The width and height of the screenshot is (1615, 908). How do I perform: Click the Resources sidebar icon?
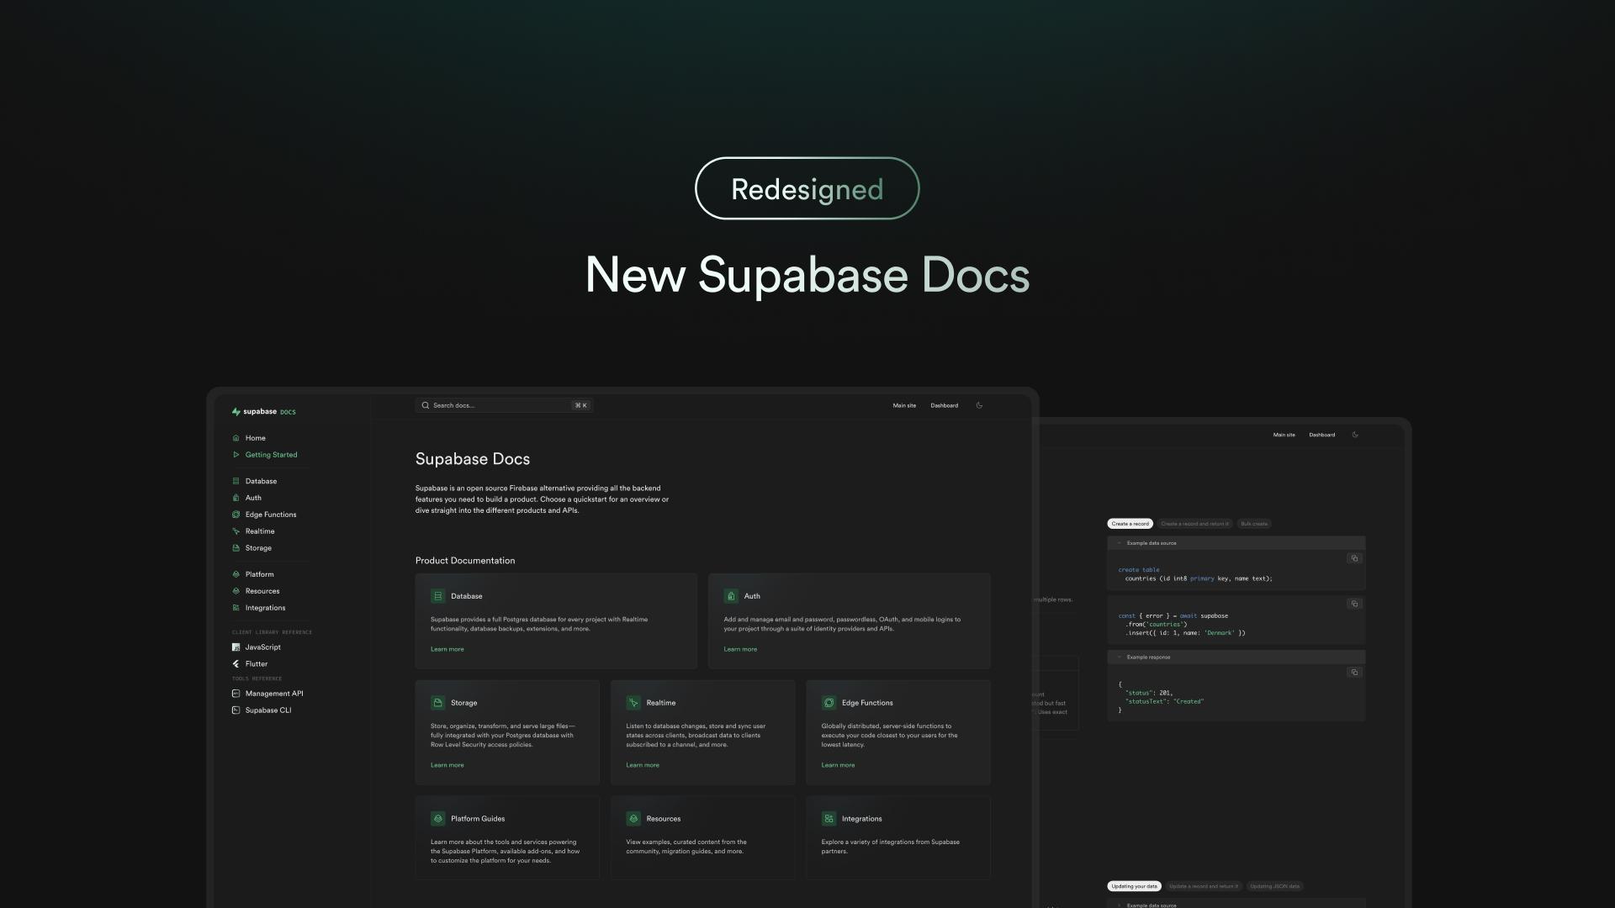(x=236, y=591)
